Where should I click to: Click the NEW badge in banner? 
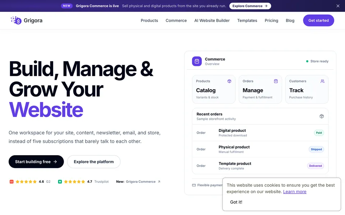67,6
